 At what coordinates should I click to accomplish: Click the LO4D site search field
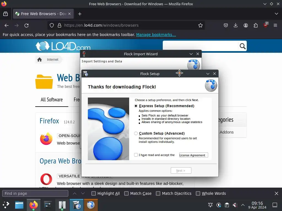click(200, 46)
